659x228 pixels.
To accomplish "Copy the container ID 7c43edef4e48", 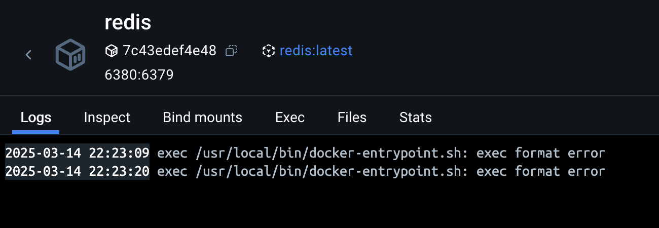I will 232,51.
